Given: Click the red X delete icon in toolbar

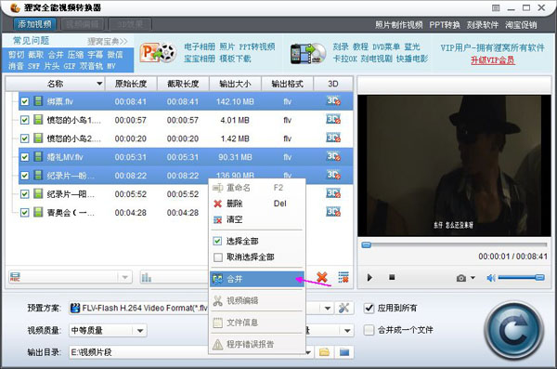Looking at the screenshot, I should [x=321, y=277].
